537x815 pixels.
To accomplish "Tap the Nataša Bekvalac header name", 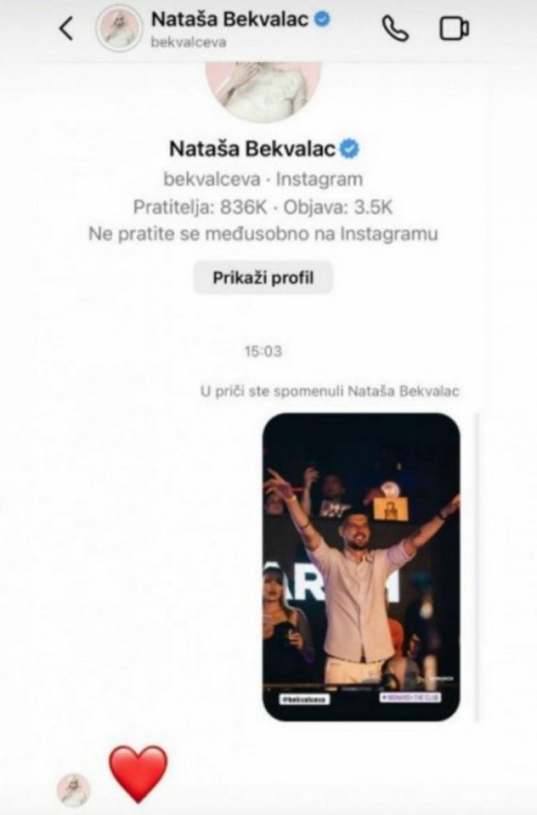I will 230,20.
